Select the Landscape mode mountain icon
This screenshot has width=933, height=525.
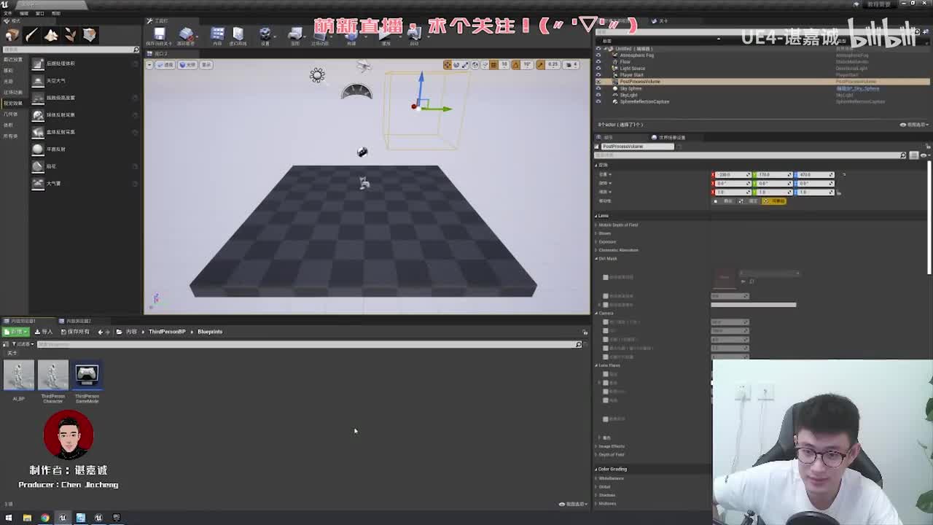51,34
